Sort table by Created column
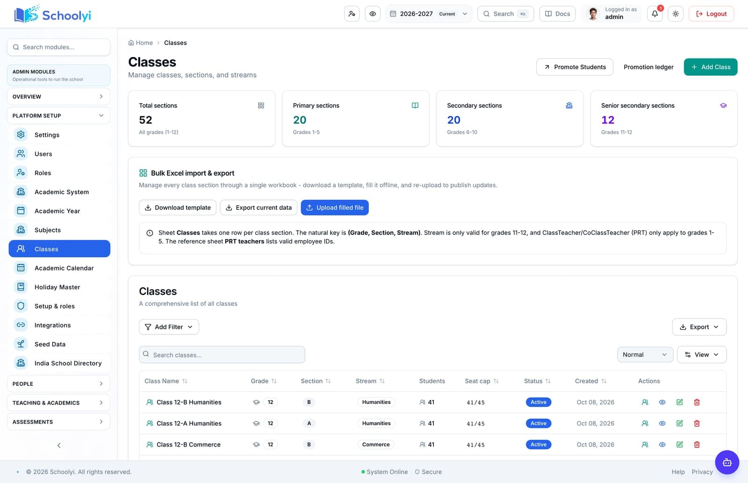Image resolution: width=748 pixels, height=483 pixels. click(604, 381)
